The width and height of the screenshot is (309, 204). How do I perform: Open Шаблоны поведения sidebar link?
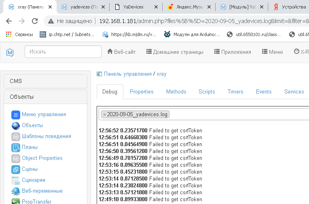[46, 136]
